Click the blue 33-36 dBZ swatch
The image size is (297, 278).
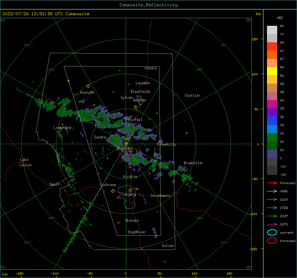click(272, 121)
